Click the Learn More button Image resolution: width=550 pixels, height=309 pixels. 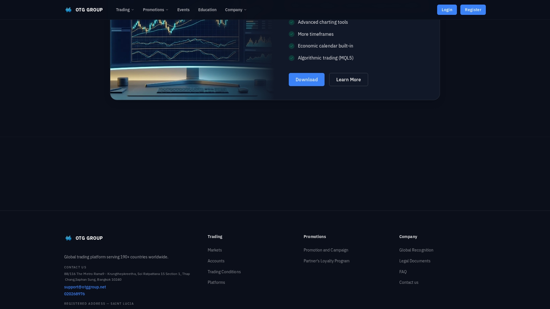point(348,80)
